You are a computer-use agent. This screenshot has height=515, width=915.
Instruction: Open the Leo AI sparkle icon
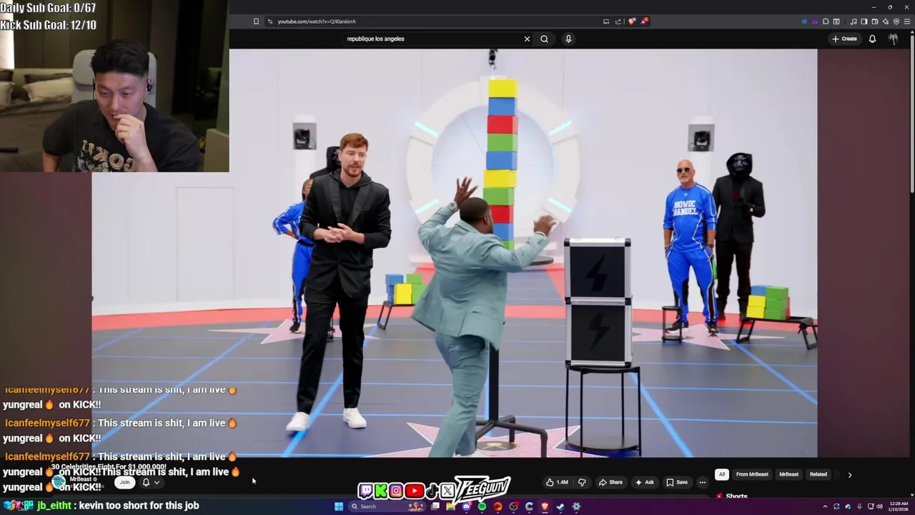pos(886,21)
